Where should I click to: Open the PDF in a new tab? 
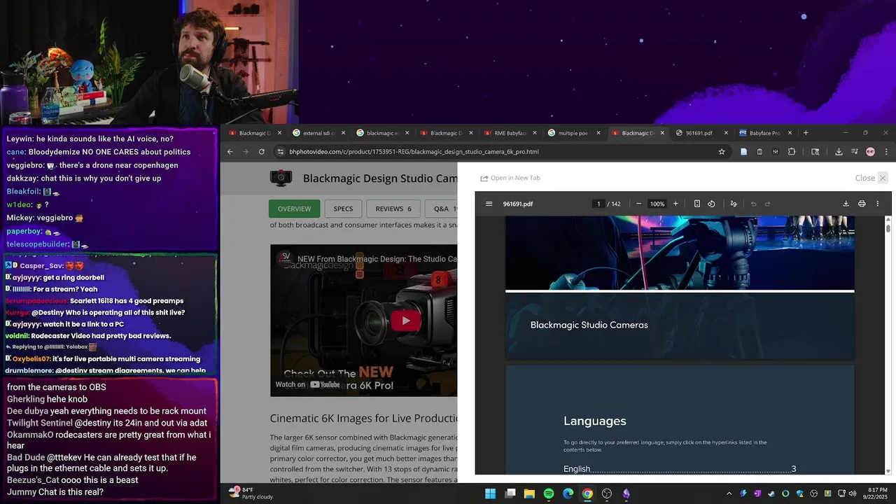(x=510, y=178)
